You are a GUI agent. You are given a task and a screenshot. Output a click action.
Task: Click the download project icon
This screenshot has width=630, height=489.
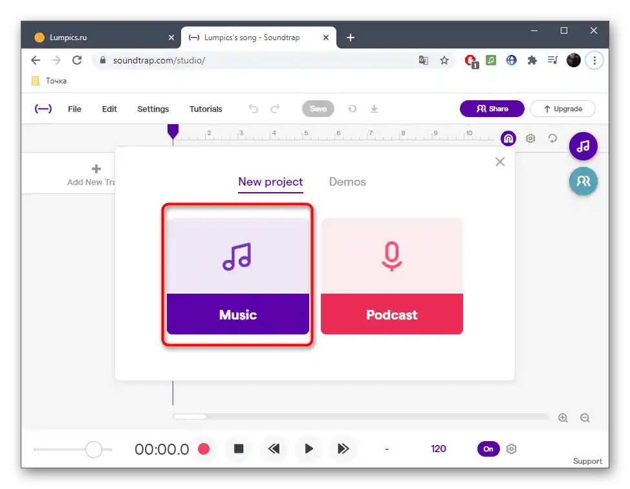click(x=374, y=109)
